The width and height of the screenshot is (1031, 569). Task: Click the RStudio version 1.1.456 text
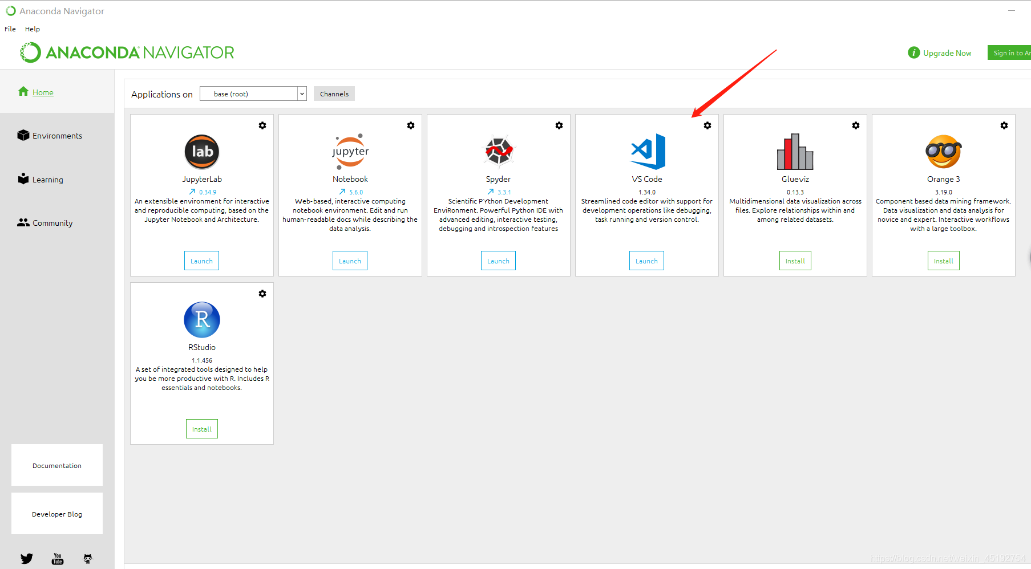pyautogui.click(x=202, y=360)
